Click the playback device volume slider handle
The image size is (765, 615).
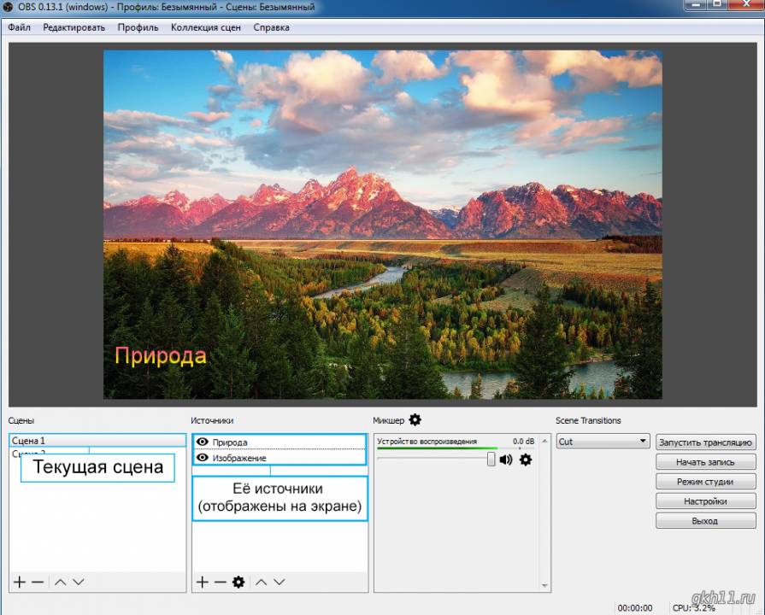coord(491,459)
